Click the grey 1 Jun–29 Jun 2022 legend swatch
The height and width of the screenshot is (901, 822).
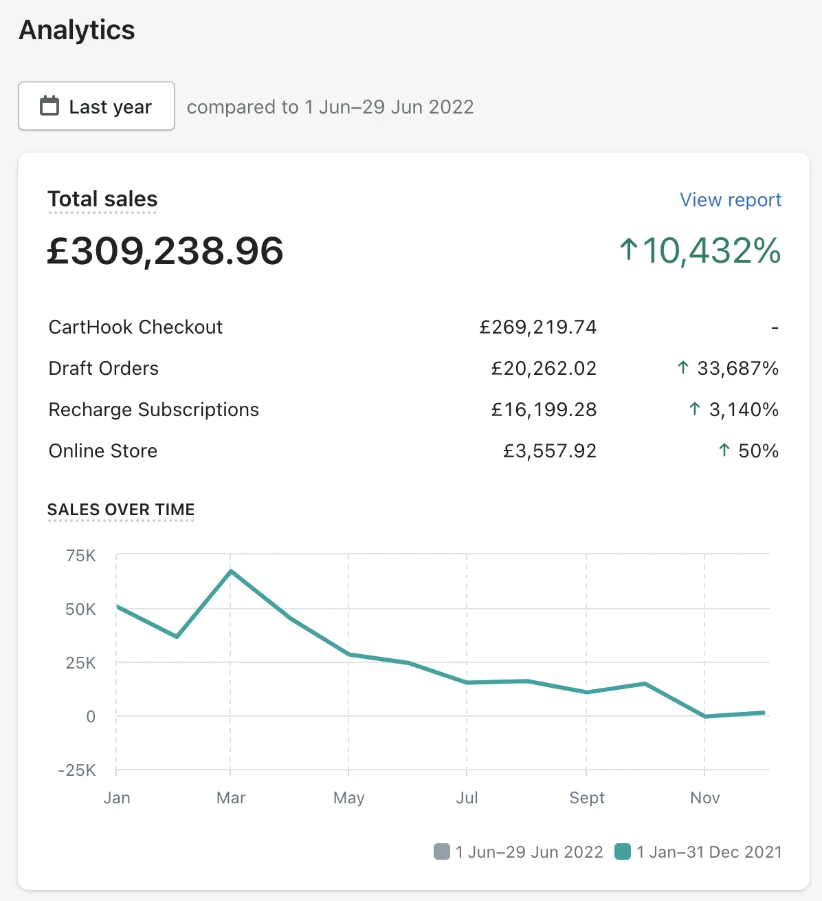442,851
